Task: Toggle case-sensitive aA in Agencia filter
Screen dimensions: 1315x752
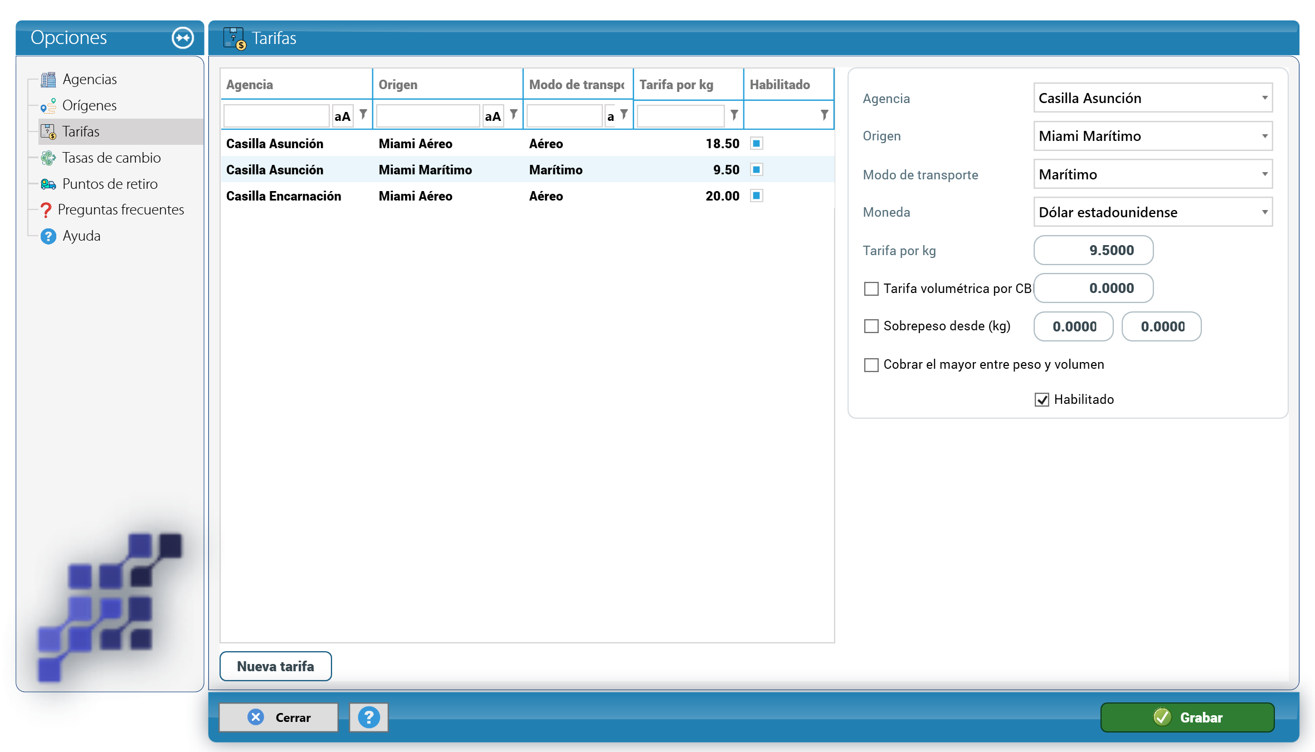Action: 343,116
